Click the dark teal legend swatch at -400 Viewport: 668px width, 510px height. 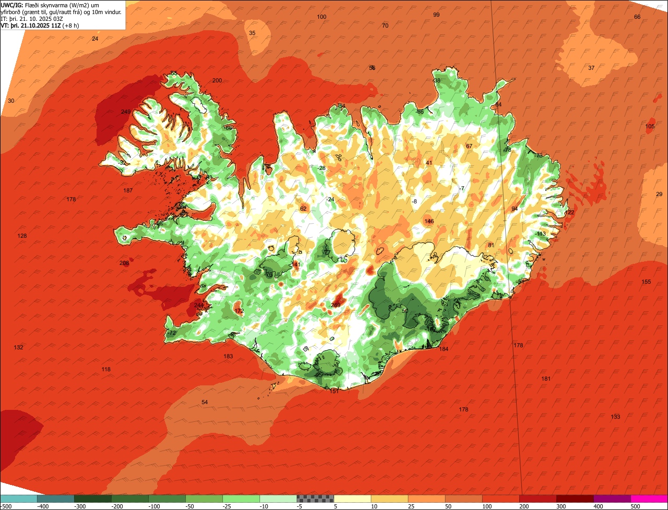[55, 499]
